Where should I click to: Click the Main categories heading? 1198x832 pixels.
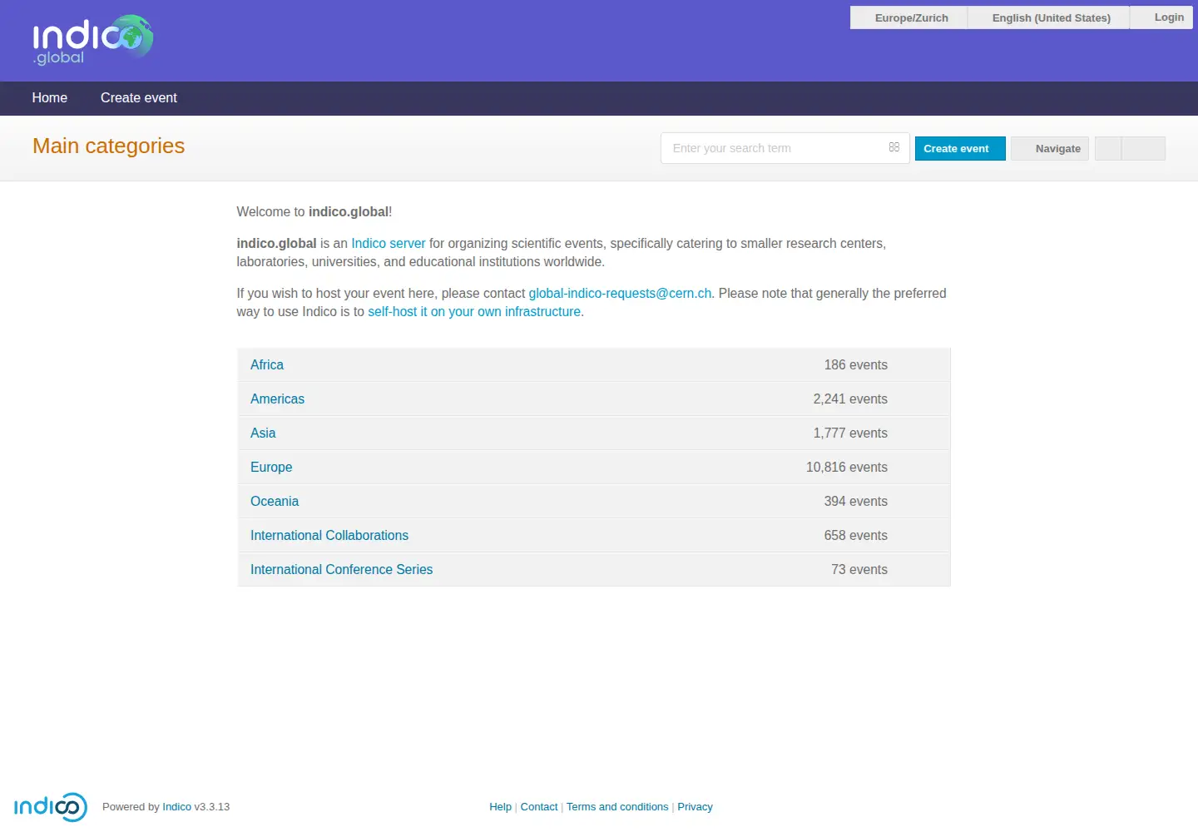tap(108, 146)
